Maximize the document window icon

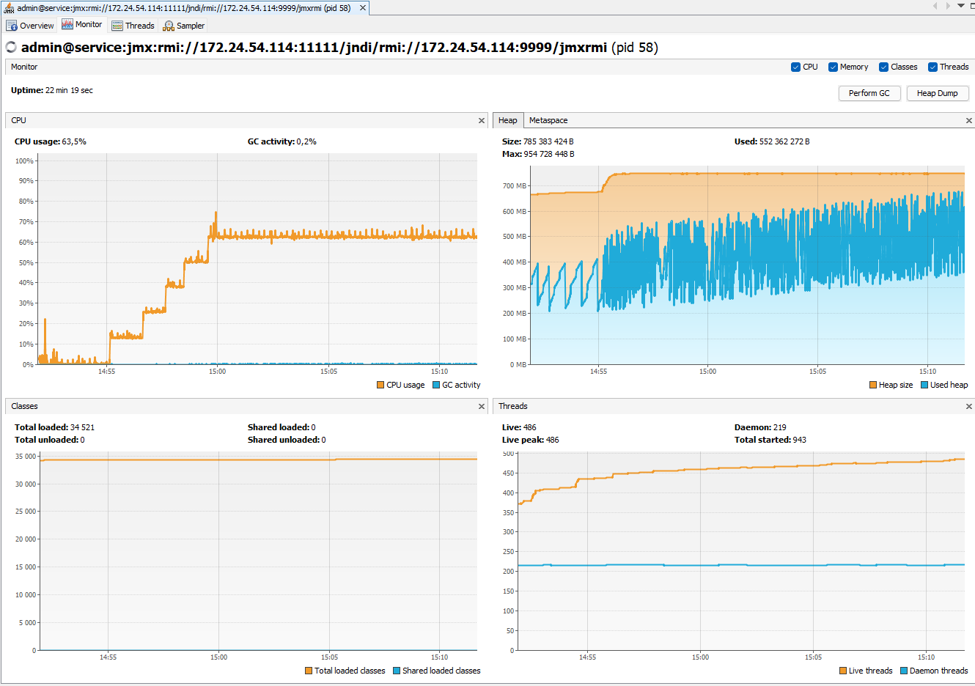(972, 6)
